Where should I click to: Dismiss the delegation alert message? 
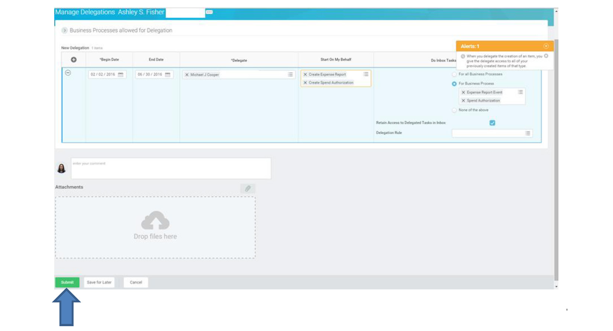coord(546,56)
